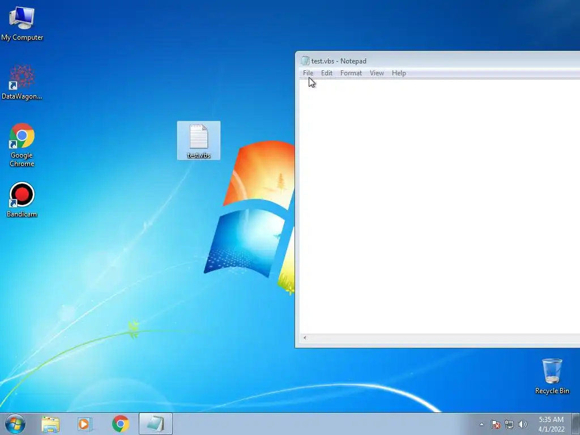Open the volume speaker icon
Viewport: 580px width, 435px height.
tap(523, 424)
